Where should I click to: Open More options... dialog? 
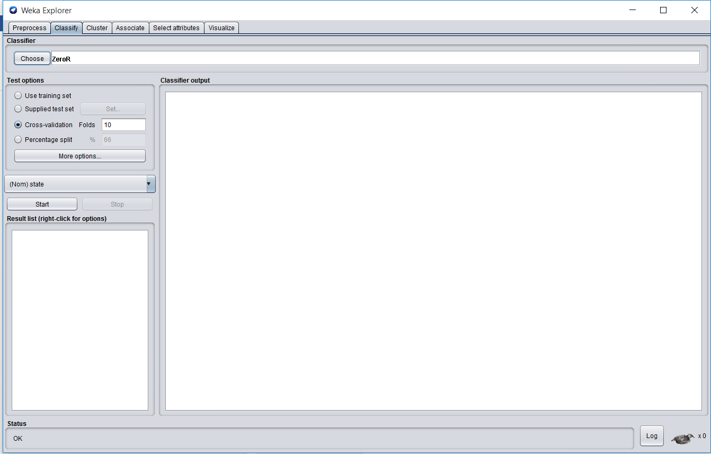pyautogui.click(x=80, y=156)
